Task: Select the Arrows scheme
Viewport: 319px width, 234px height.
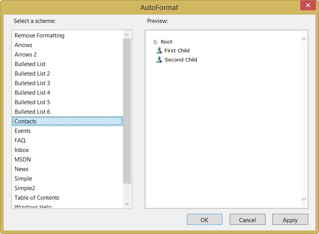Action: (68, 45)
